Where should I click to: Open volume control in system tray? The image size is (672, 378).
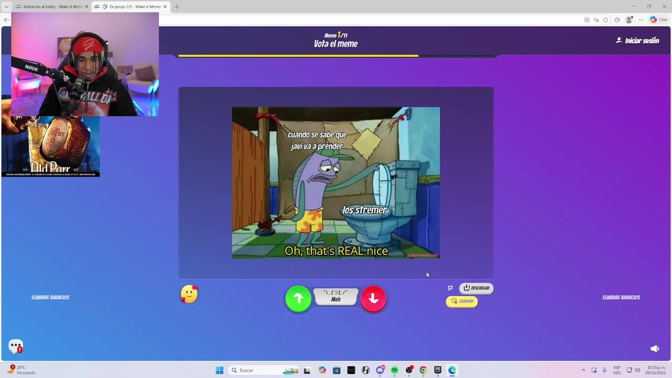[637, 370]
